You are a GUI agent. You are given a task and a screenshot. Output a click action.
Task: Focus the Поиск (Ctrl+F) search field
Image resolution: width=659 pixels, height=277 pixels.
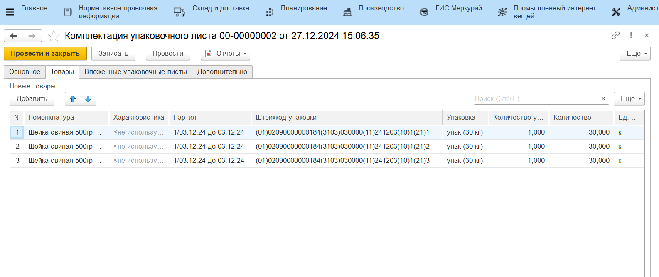(x=536, y=99)
